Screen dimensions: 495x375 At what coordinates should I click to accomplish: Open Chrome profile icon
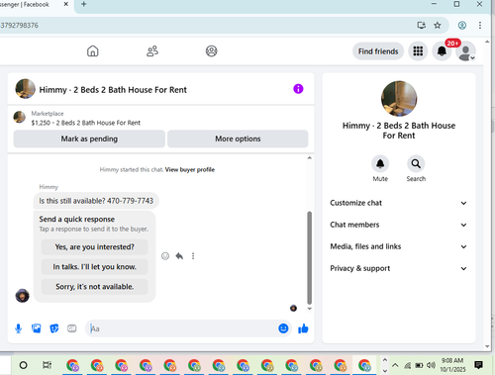(x=462, y=25)
